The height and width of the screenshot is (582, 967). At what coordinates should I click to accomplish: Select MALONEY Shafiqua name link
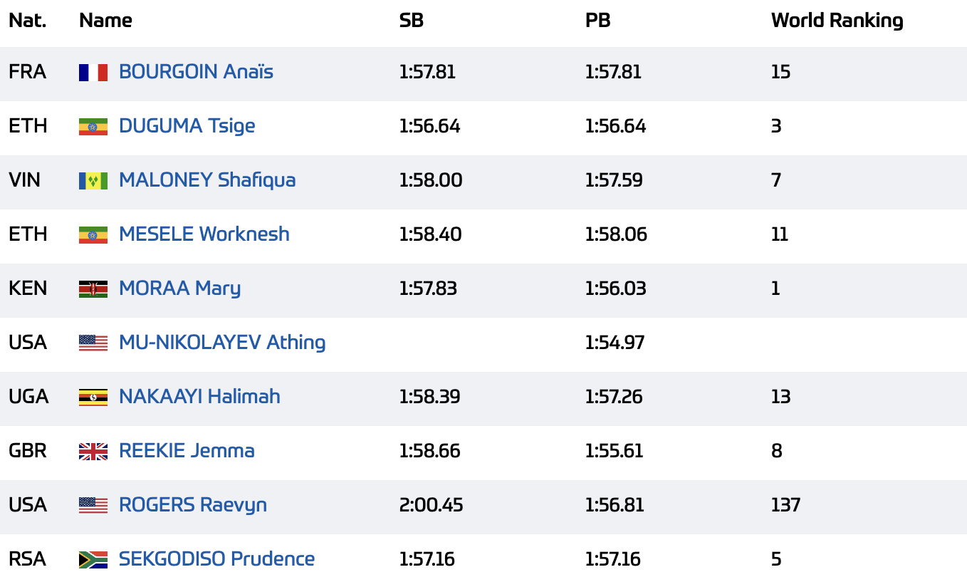(207, 180)
